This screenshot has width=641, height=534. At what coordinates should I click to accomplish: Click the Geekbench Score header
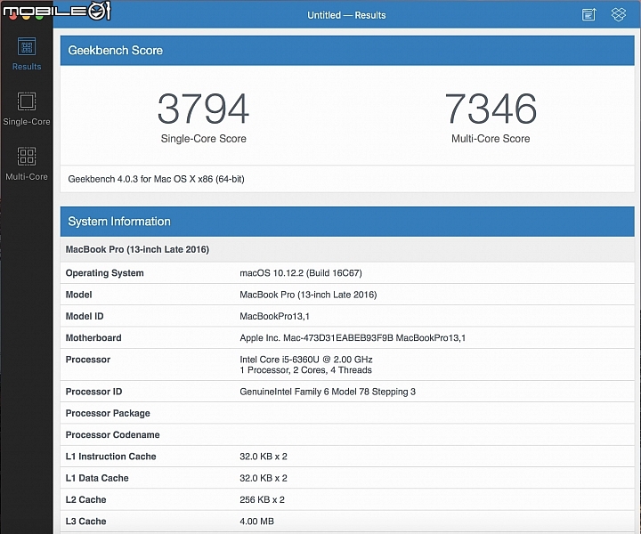347,50
